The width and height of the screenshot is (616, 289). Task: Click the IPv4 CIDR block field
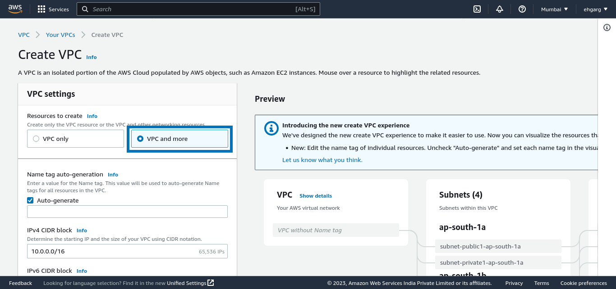(x=127, y=251)
